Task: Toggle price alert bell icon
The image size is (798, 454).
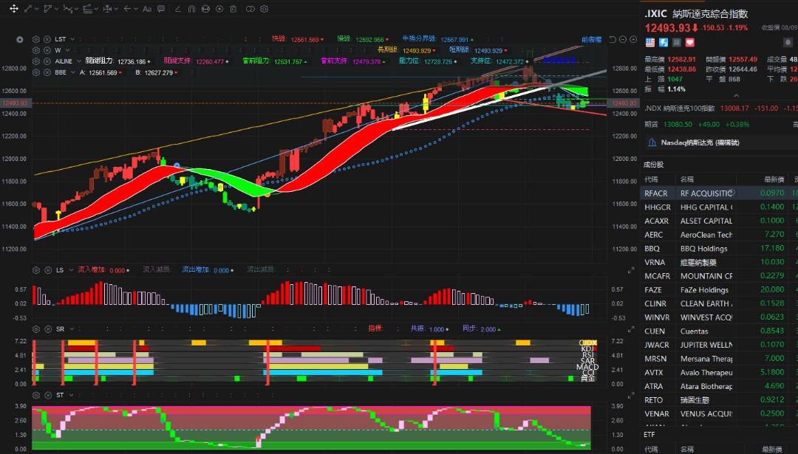Action: pos(788,43)
